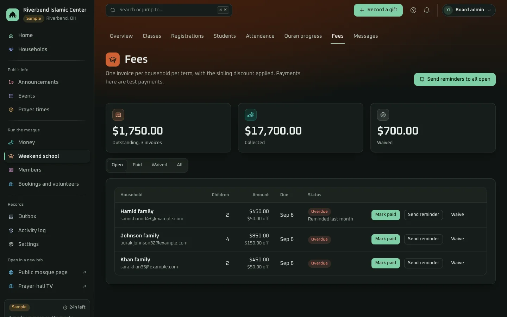The height and width of the screenshot is (317, 507).
Task: Filter invoices by Waived
Action: pos(159,165)
